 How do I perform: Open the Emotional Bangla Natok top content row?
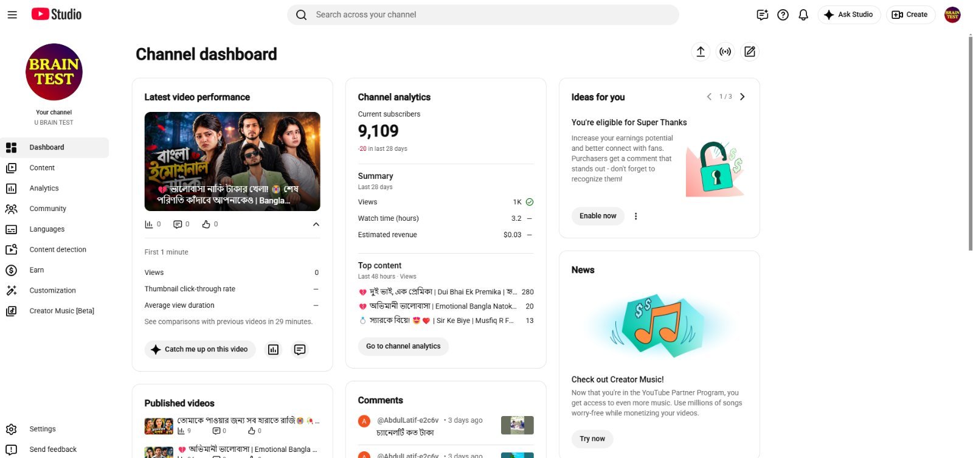(446, 307)
